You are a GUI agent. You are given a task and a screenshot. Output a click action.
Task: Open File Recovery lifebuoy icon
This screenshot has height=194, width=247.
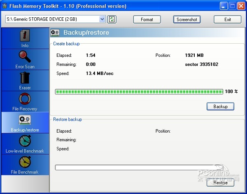point(25,99)
